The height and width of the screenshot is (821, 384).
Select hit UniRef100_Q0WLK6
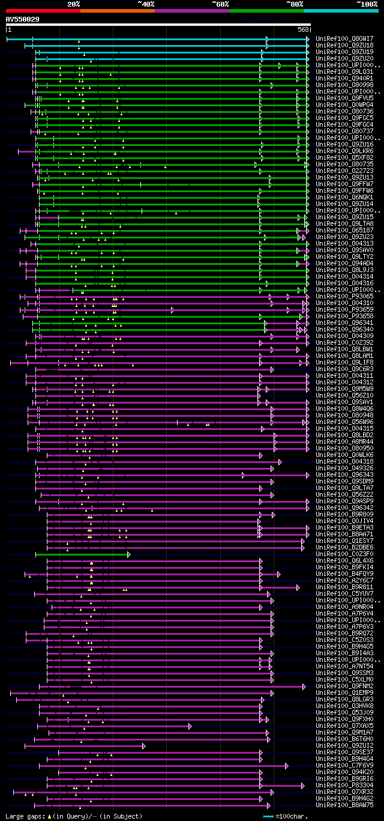(x=344, y=455)
